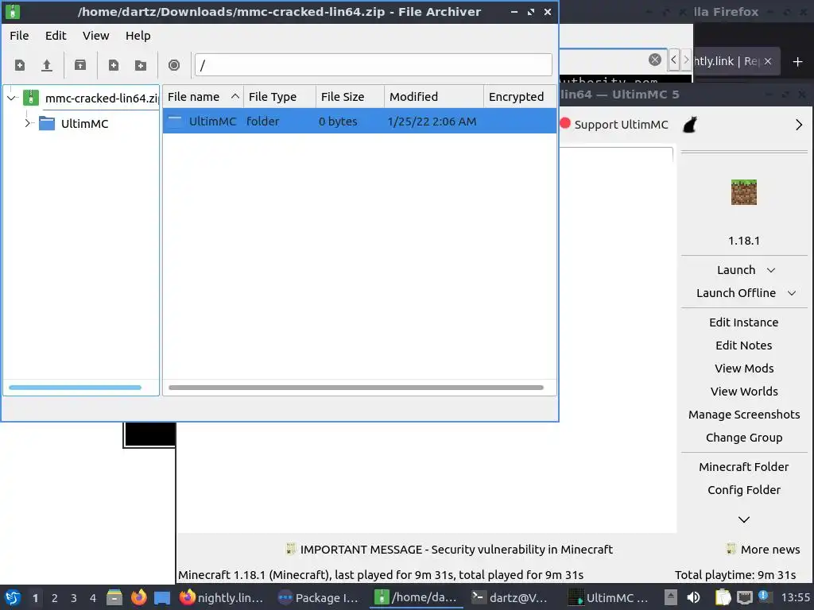Clear Firefox field with the X circle icon
814x610 pixels.
[655, 60]
